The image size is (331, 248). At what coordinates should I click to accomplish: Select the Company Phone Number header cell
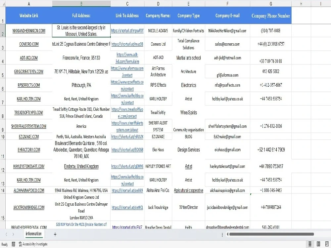pos(271,16)
